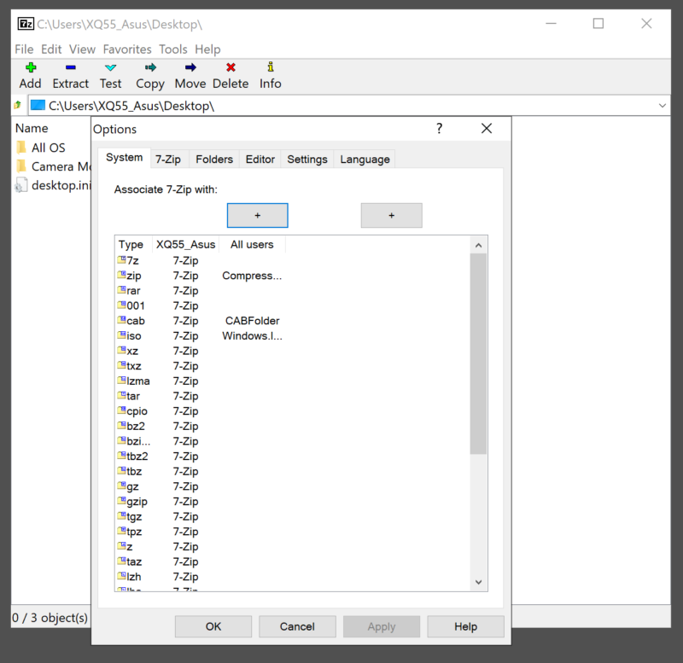Open the Info properties icon
683x663 pixels.
click(x=271, y=68)
